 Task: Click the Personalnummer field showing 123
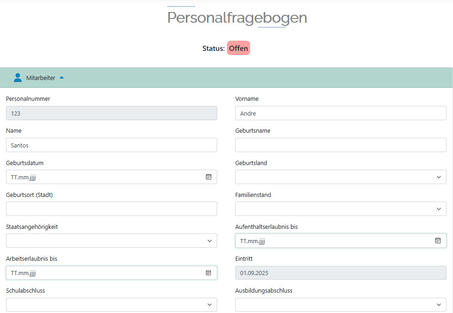tap(111, 113)
